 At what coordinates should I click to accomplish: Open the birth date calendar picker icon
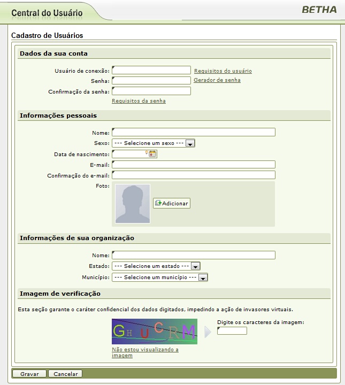[x=152, y=154]
